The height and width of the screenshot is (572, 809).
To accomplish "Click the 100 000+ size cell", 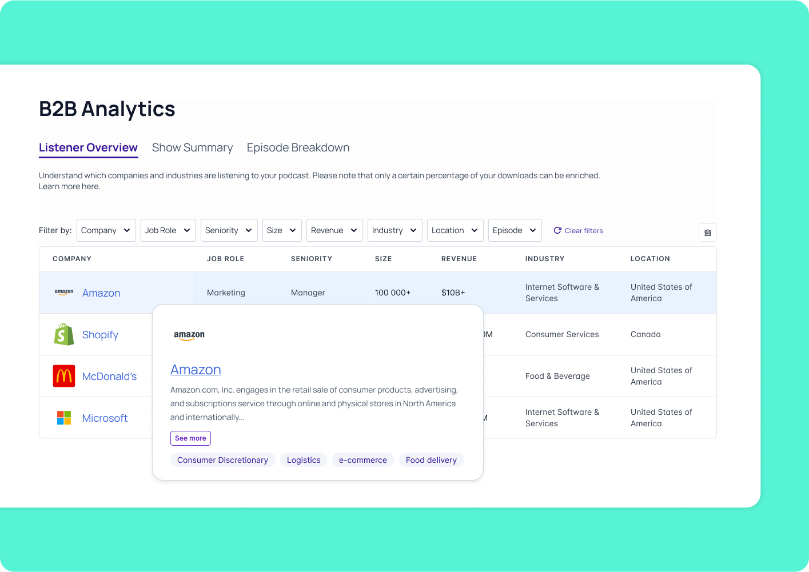I will tap(393, 293).
